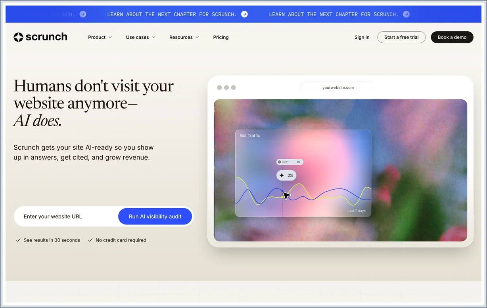Click the black cursor arrow on the chart

pos(287,196)
